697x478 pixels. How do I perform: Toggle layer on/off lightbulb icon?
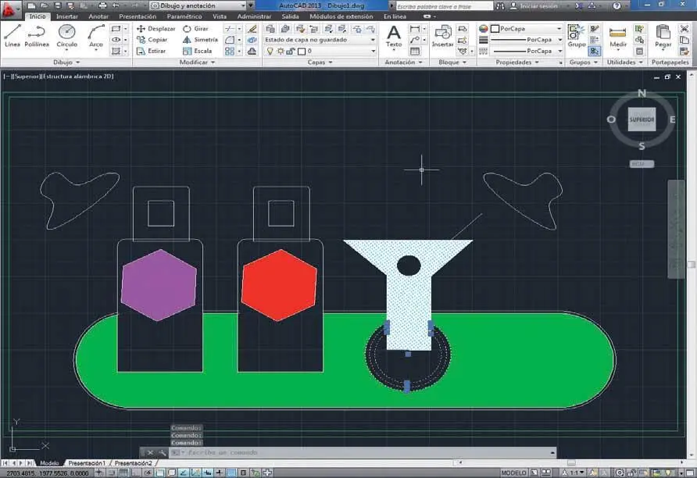point(270,51)
